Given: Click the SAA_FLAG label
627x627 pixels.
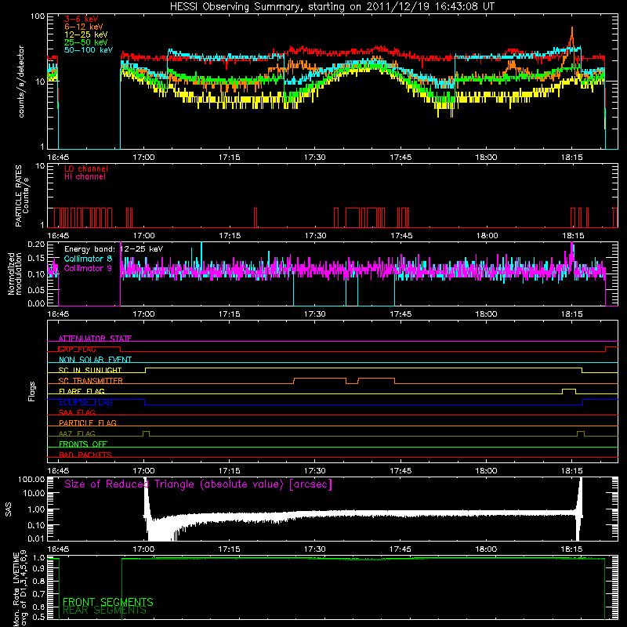Looking at the screenshot, I should tap(77, 412).
